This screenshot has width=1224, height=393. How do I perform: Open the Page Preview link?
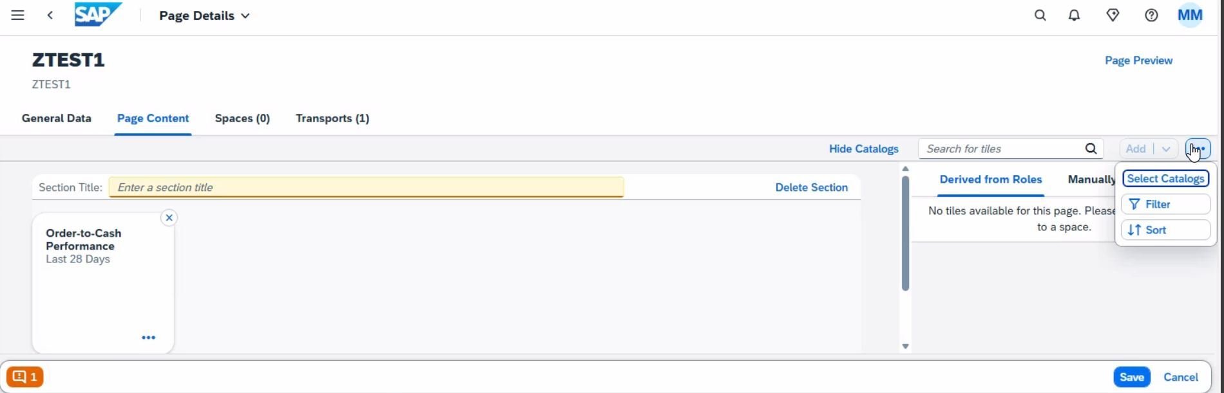click(1138, 60)
